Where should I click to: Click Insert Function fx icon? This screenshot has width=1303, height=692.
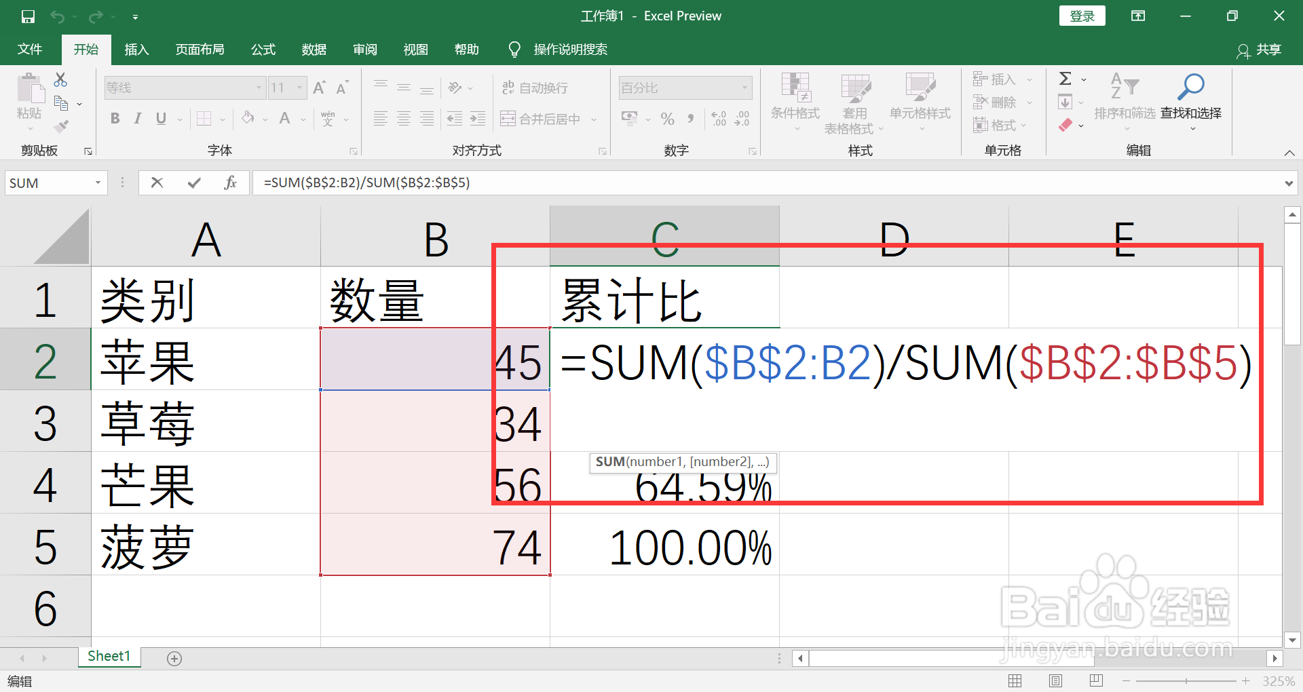click(231, 182)
